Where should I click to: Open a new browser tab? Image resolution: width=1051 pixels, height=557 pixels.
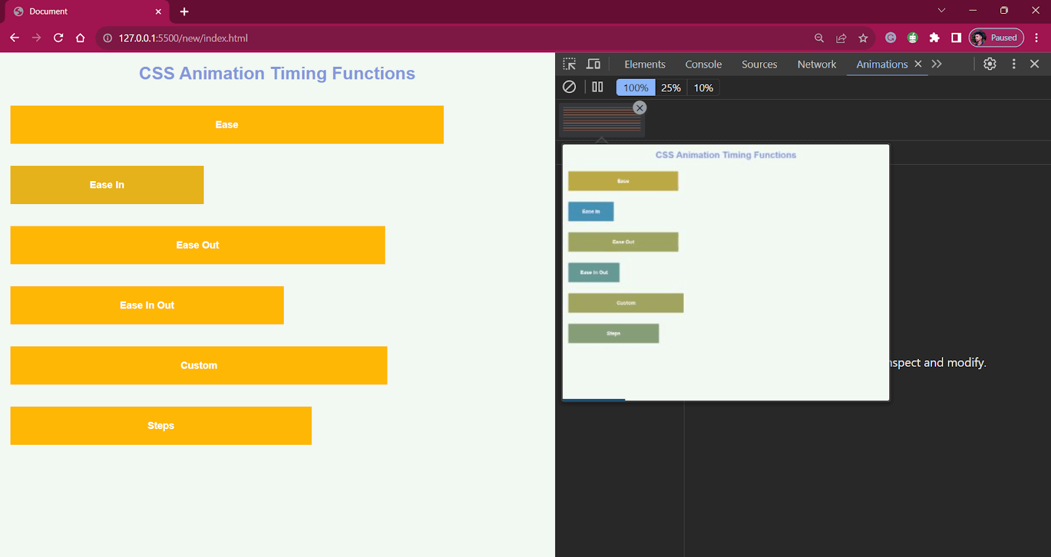(185, 12)
